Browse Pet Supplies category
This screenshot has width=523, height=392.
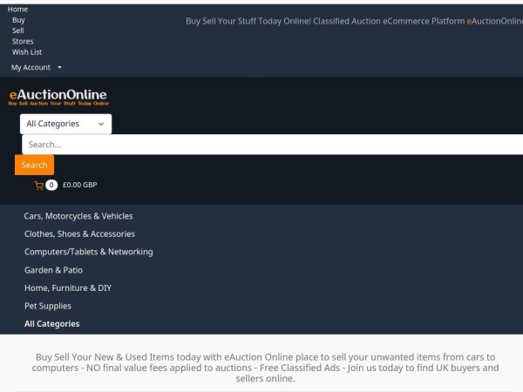pyautogui.click(x=48, y=306)
